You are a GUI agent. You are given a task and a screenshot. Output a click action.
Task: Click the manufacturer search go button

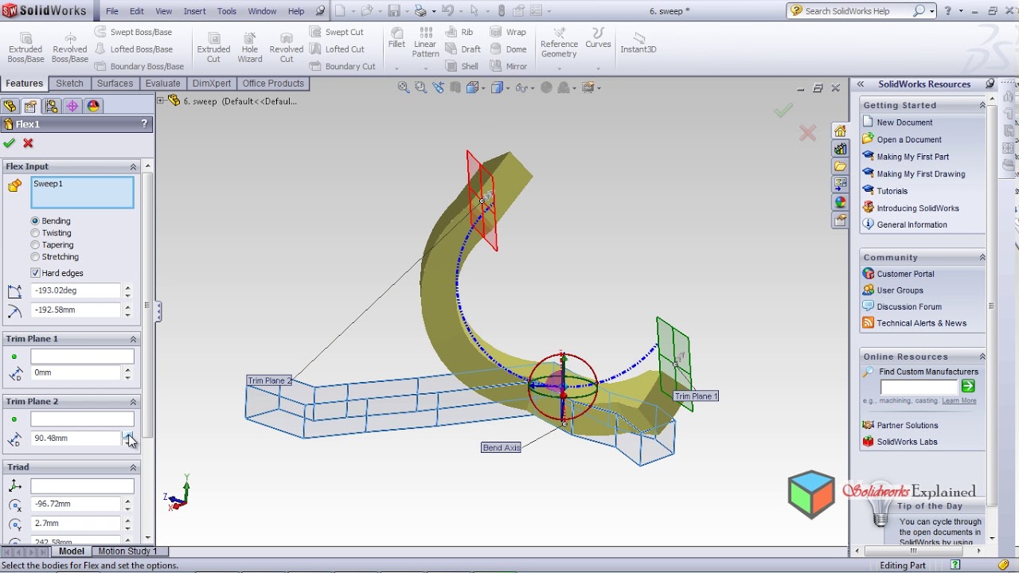click(x=968, y=387)
